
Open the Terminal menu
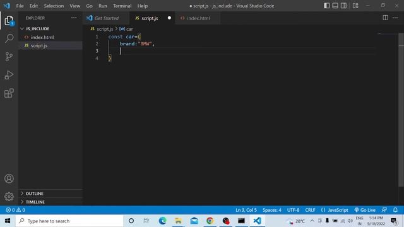pyautogui.click(x=122, y=6)
